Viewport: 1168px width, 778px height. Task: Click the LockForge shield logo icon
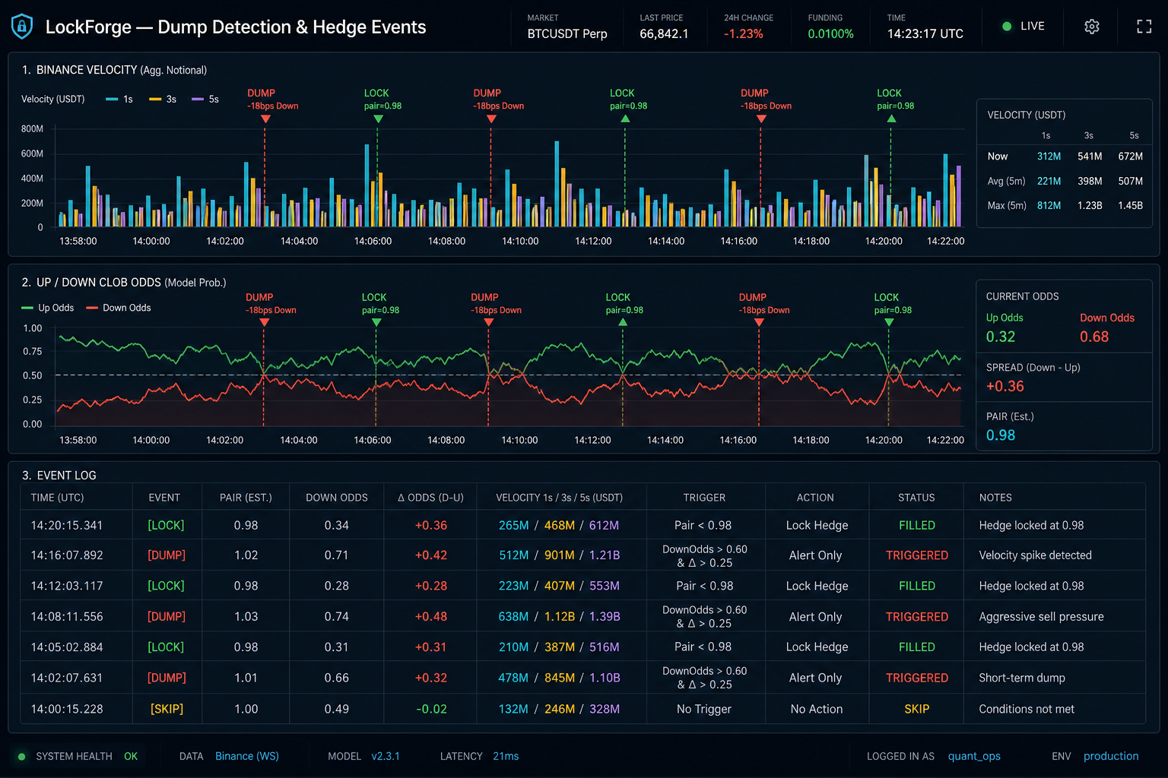click(22, 27)
